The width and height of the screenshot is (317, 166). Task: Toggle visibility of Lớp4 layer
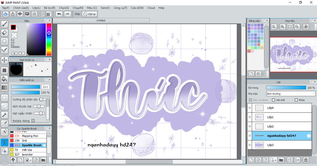(250, 108)
